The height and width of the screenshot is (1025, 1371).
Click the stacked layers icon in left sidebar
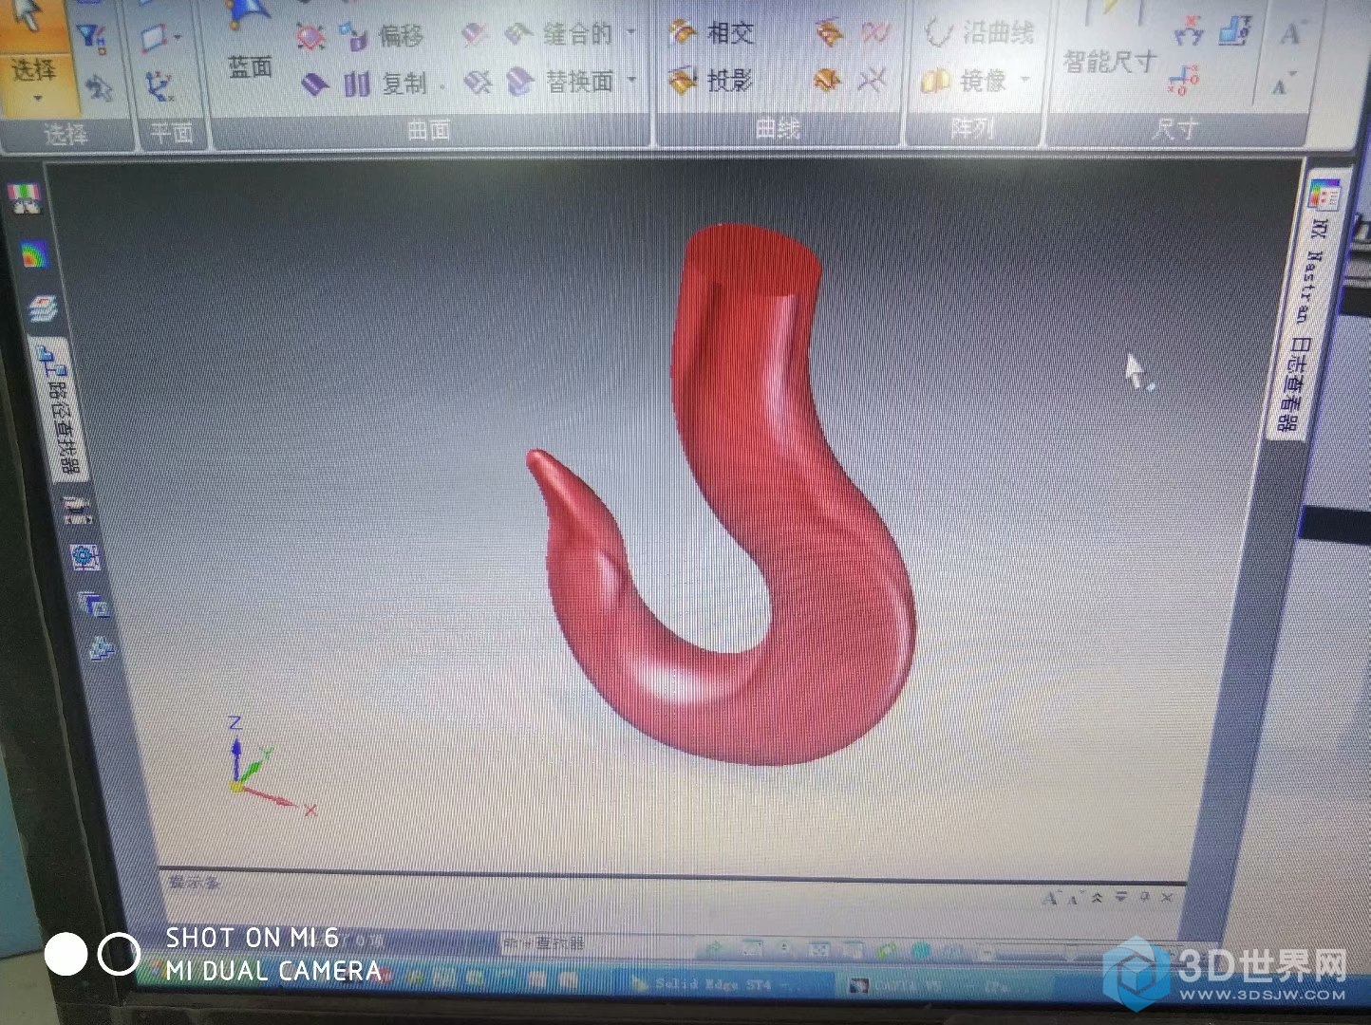[43, 308]
